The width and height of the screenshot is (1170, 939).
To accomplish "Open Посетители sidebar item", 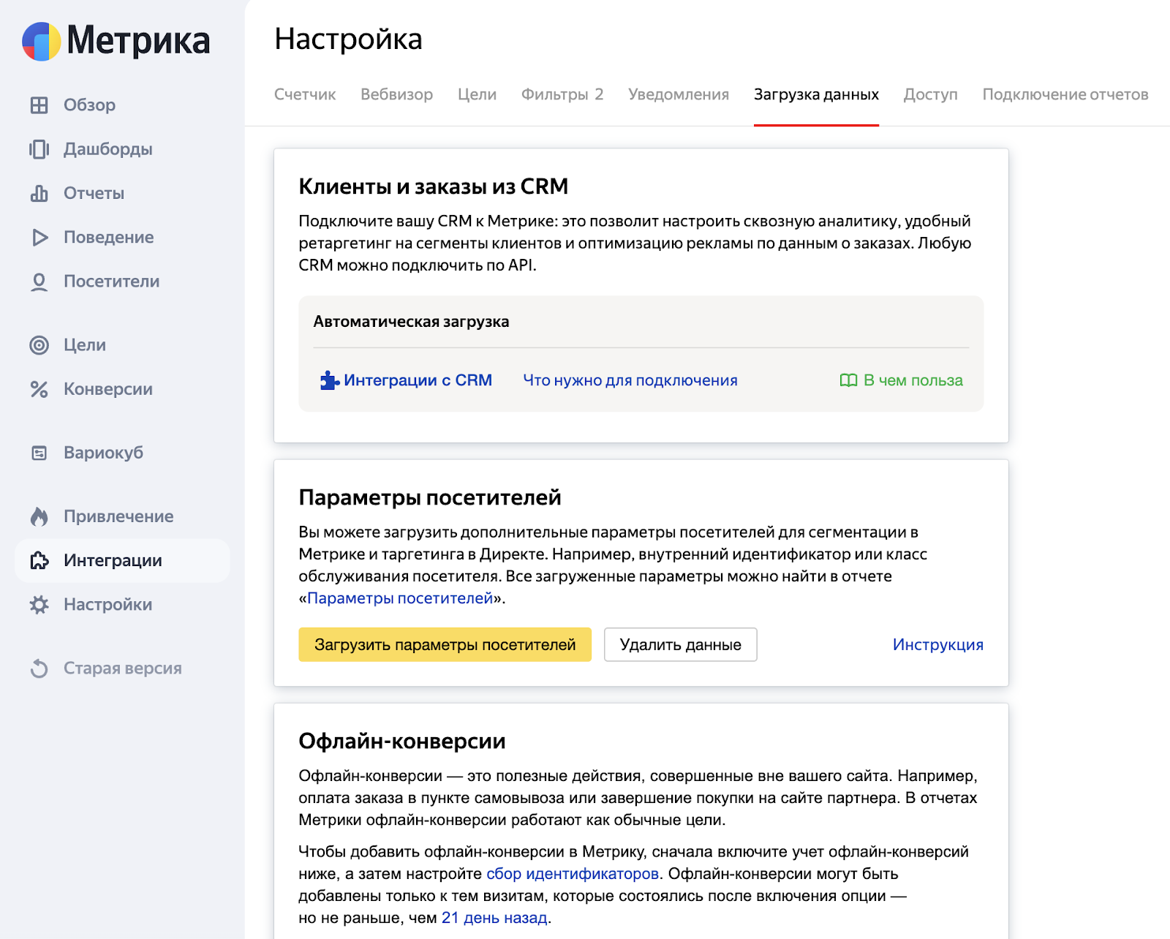I will [111, 282].
